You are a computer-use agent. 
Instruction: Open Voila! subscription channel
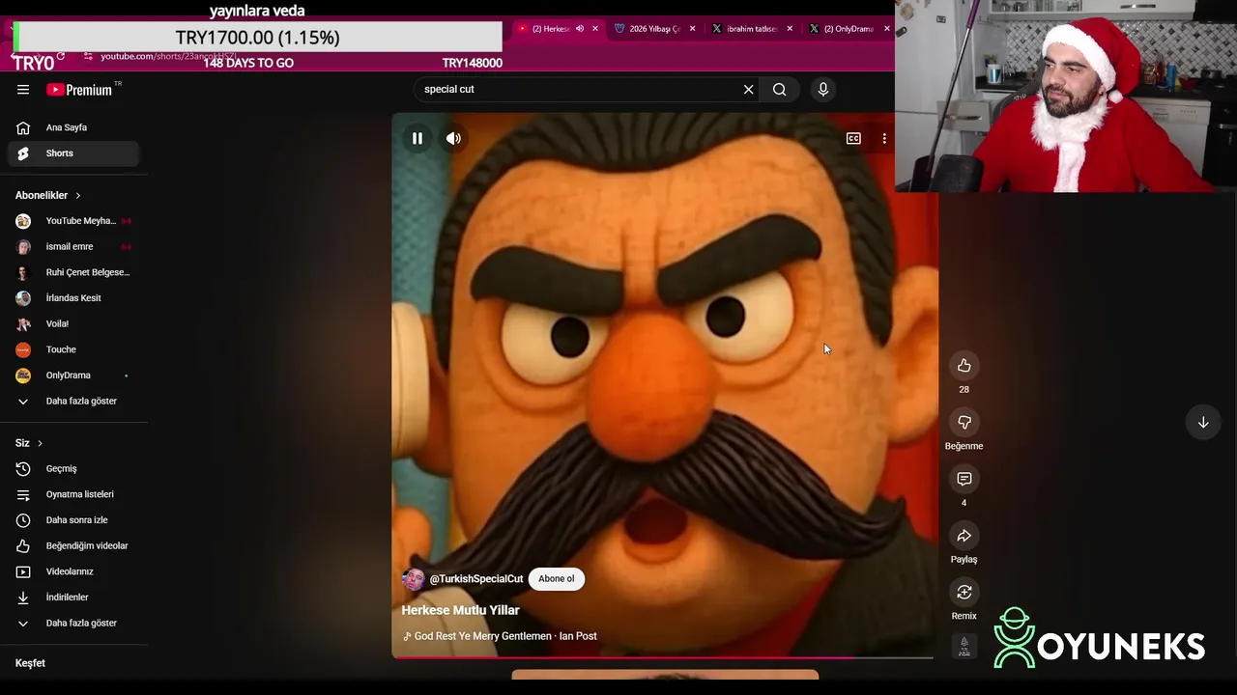(73, 324)
